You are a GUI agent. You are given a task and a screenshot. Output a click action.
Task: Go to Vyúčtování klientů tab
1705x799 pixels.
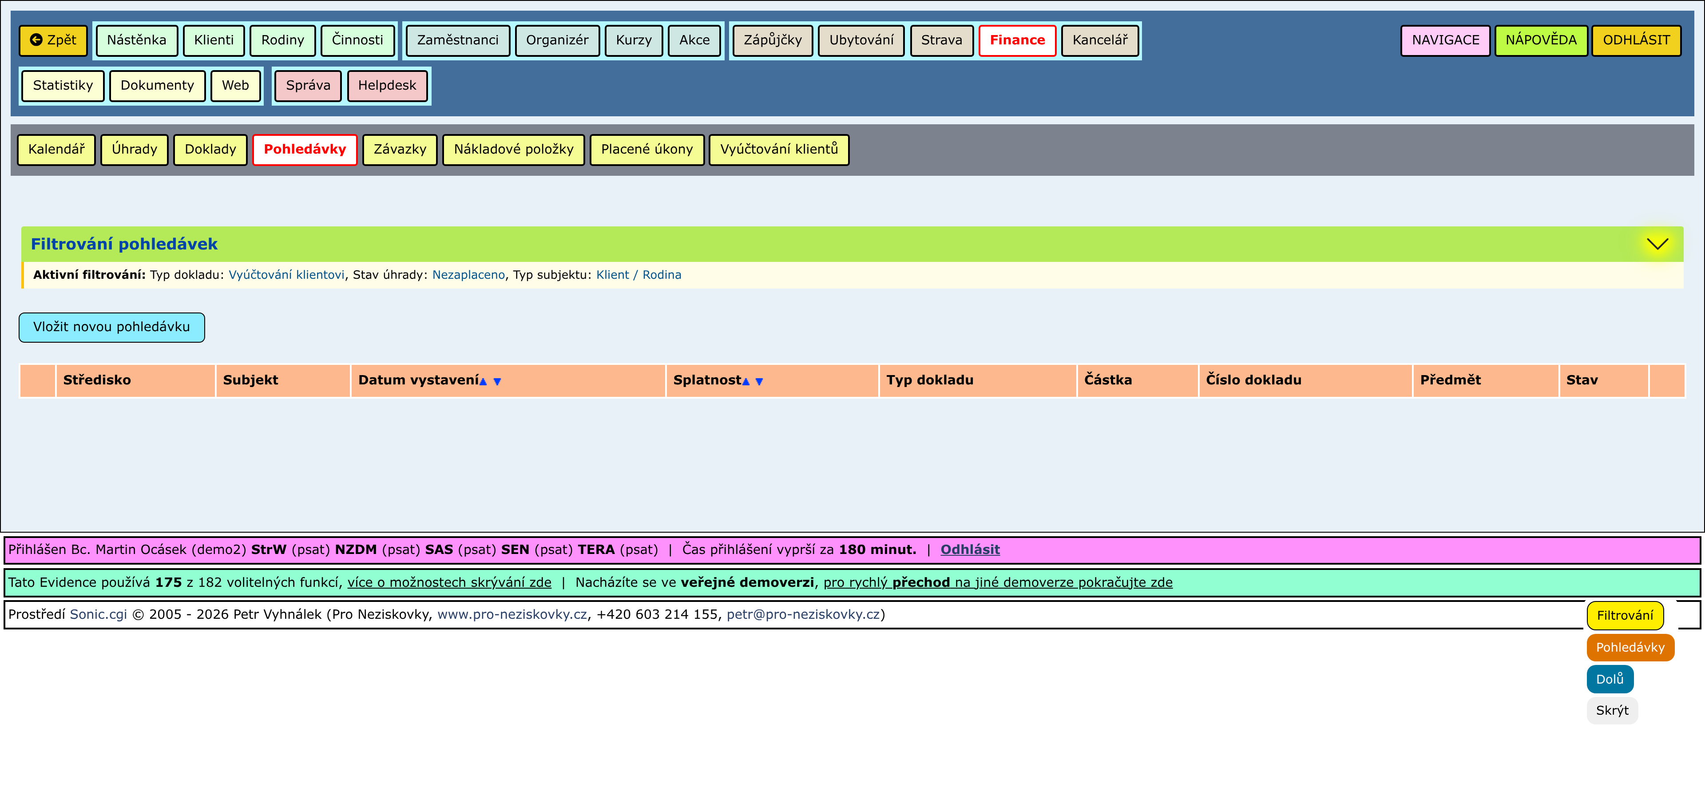tap(778, 150)
